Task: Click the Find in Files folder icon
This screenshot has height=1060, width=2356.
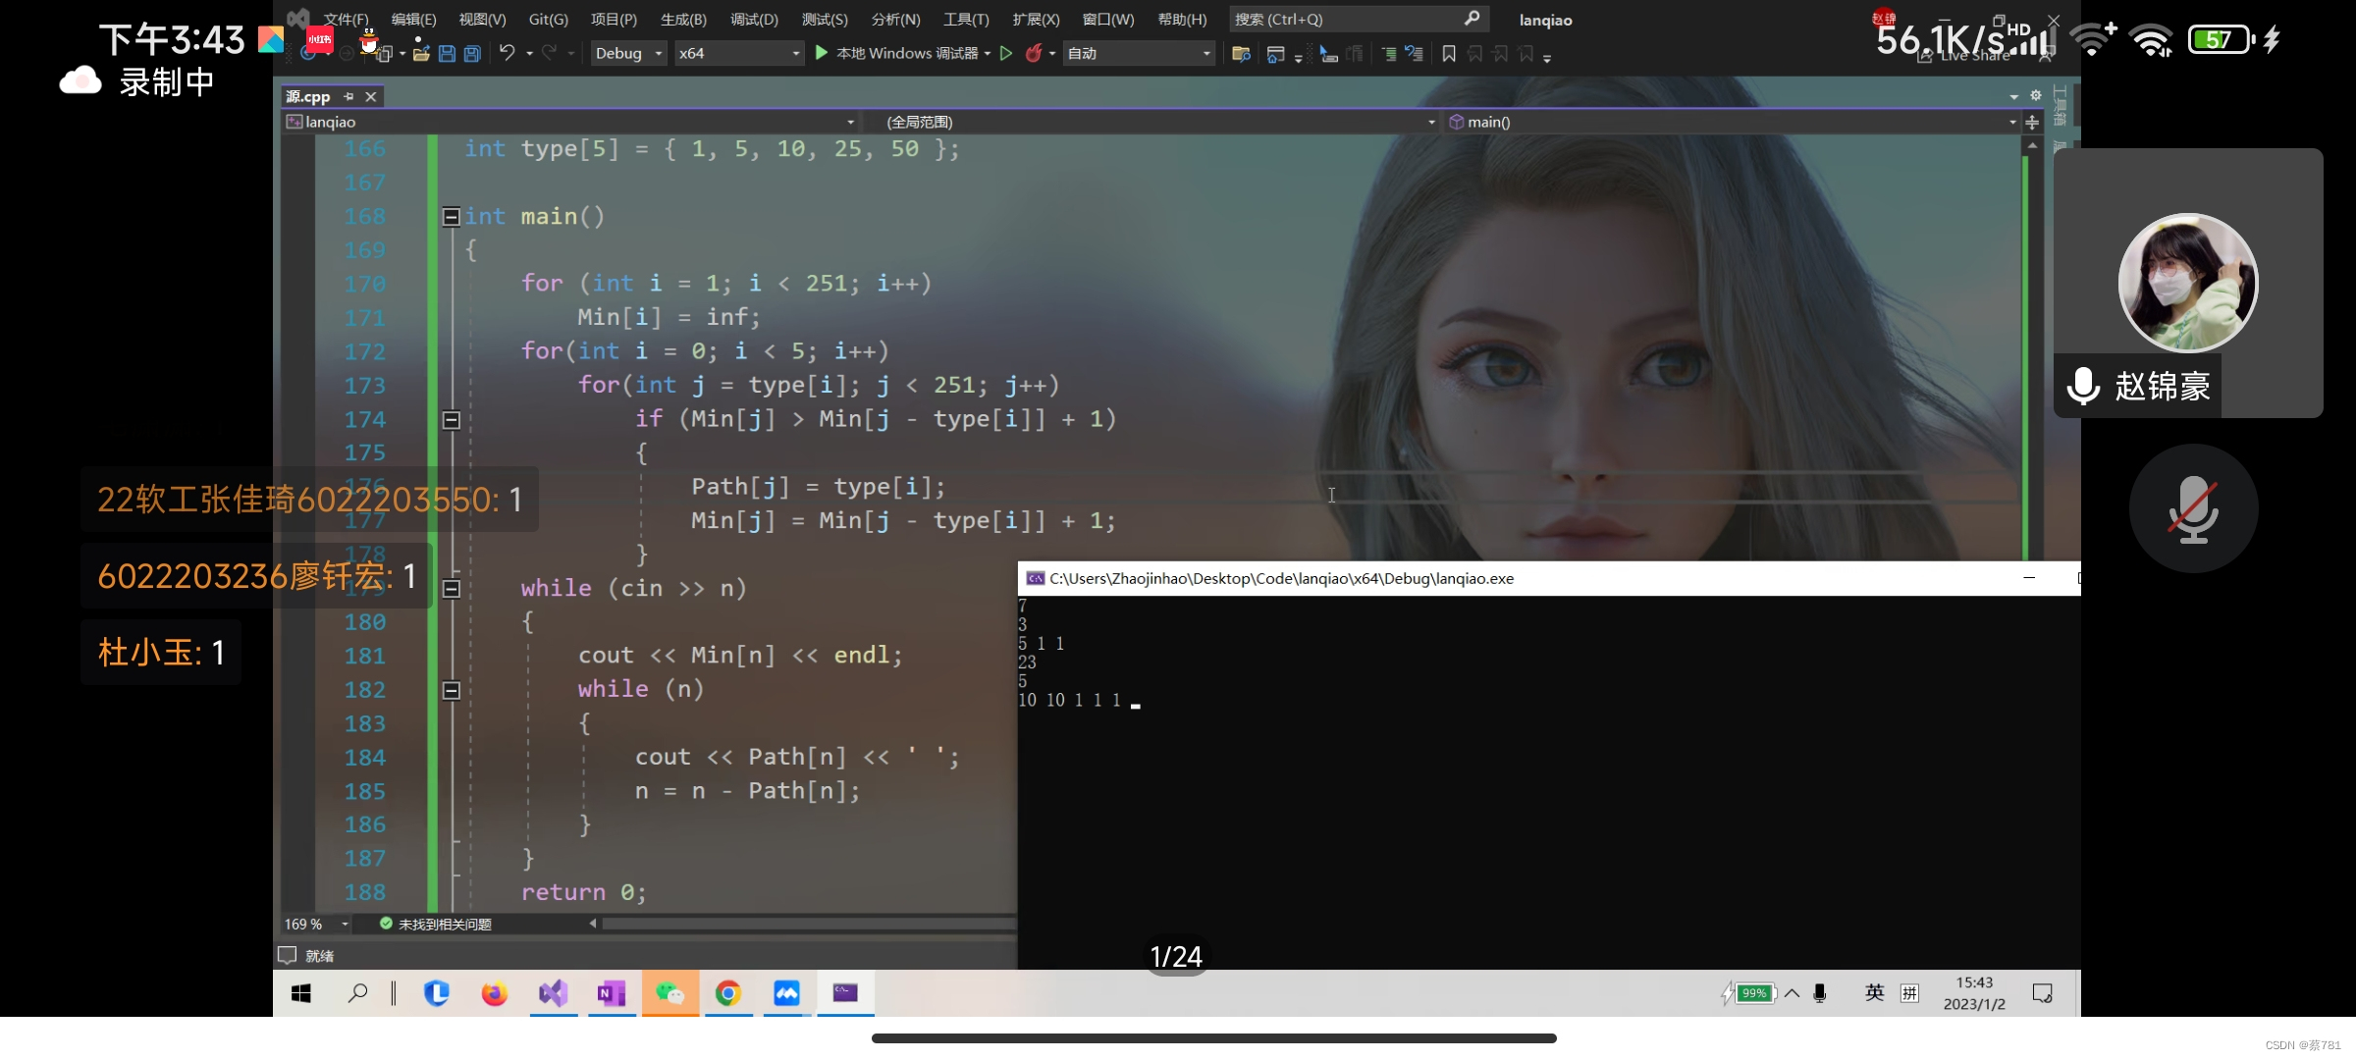Action: (1241, 54)
